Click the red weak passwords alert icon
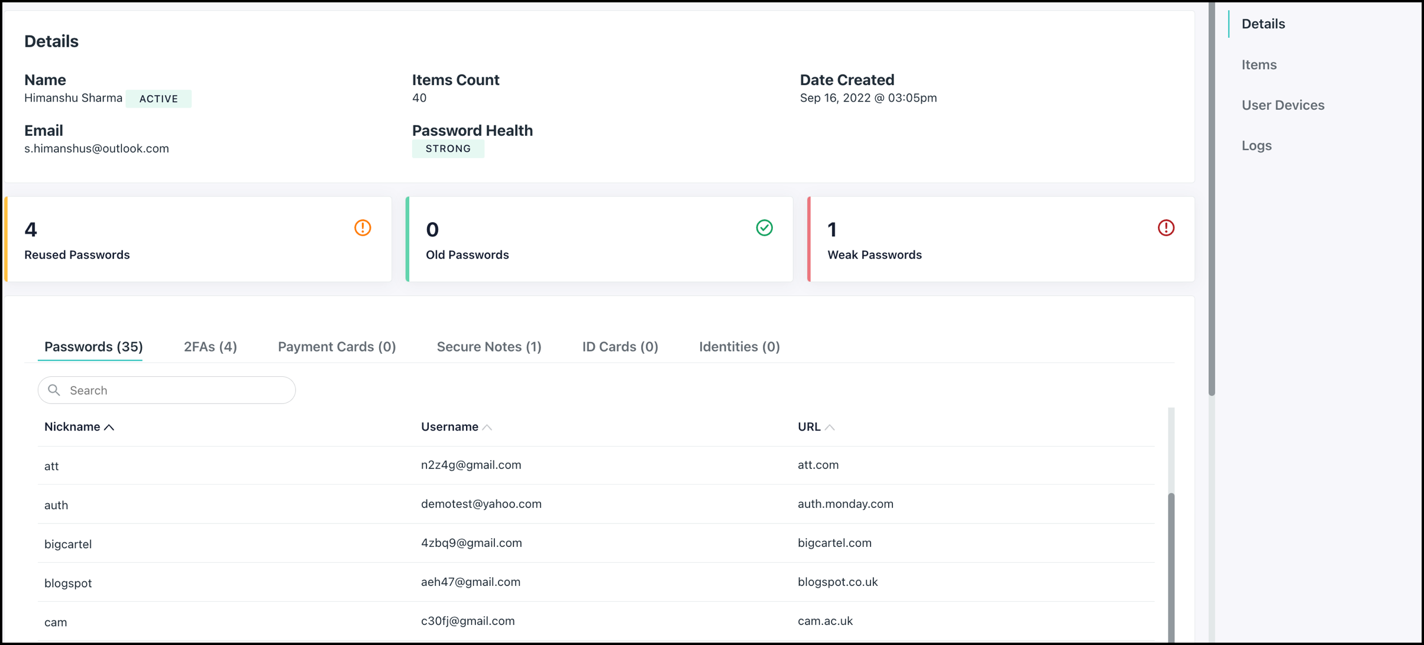 pyautogui.click(x=1166, y=228)
